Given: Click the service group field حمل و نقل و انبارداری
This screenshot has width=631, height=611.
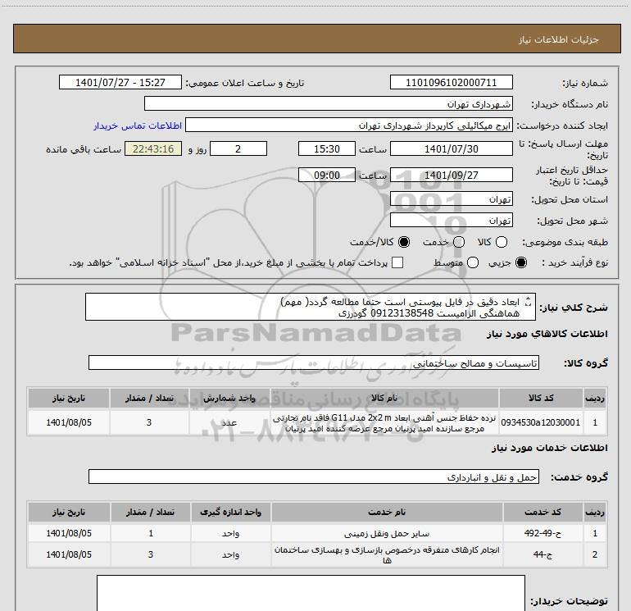Looking at the screenshot, I should [314, 476].
